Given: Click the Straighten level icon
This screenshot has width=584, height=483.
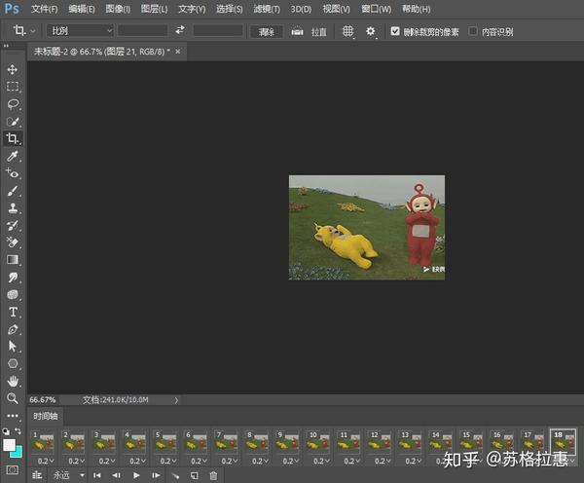Looking at the screenshot, I should 297,31.
